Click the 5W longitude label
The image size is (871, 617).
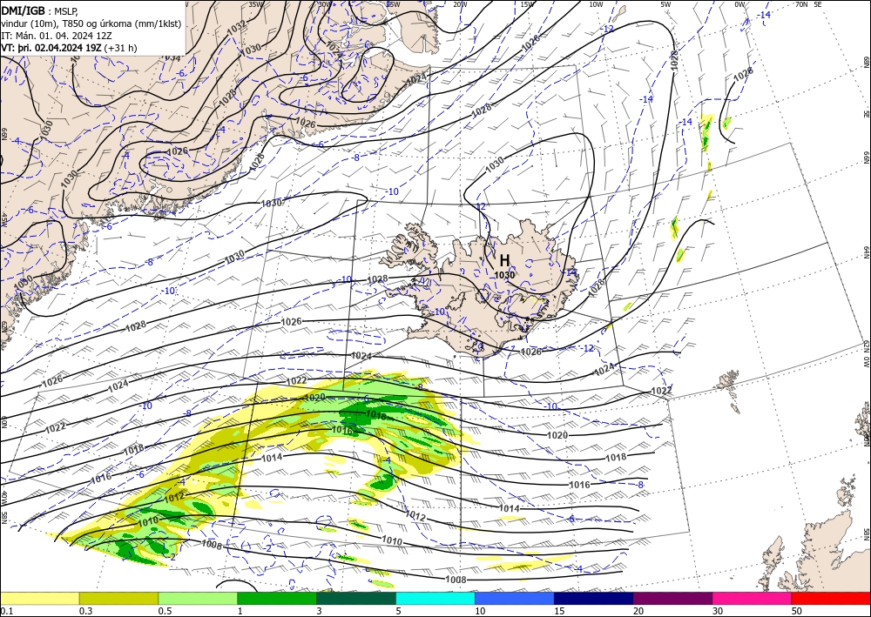click(x=666, y=3)
